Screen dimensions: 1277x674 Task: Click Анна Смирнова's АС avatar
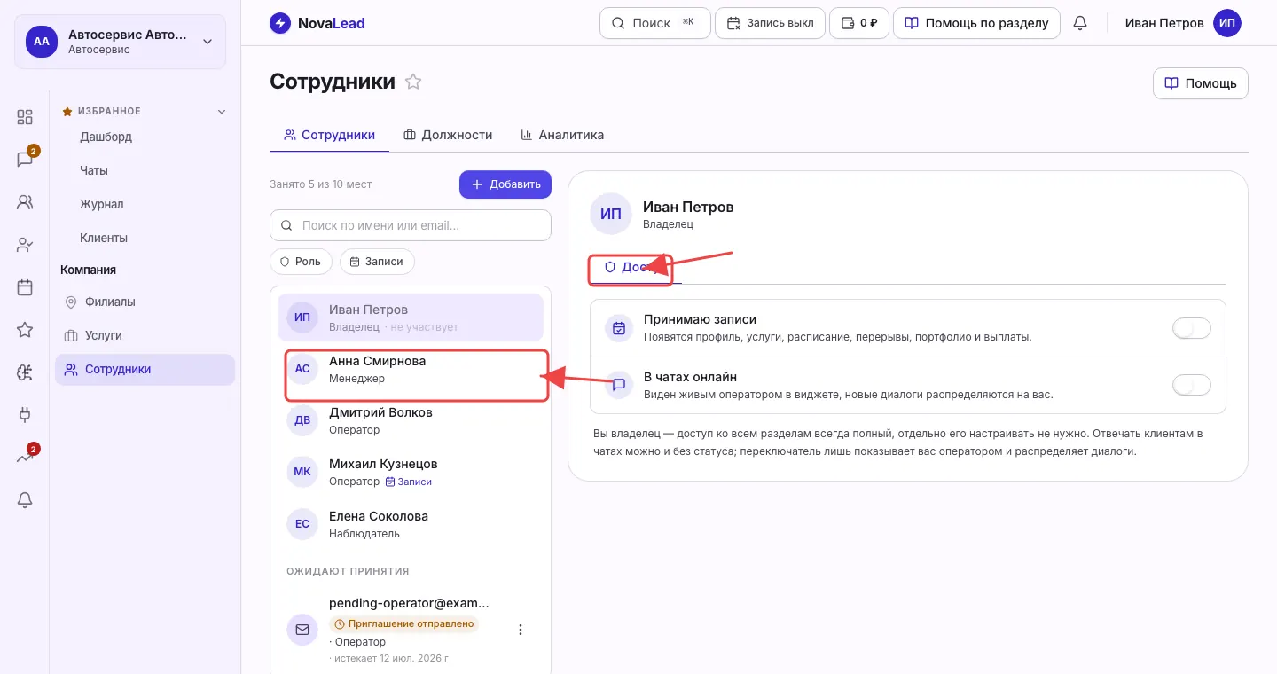302,369
